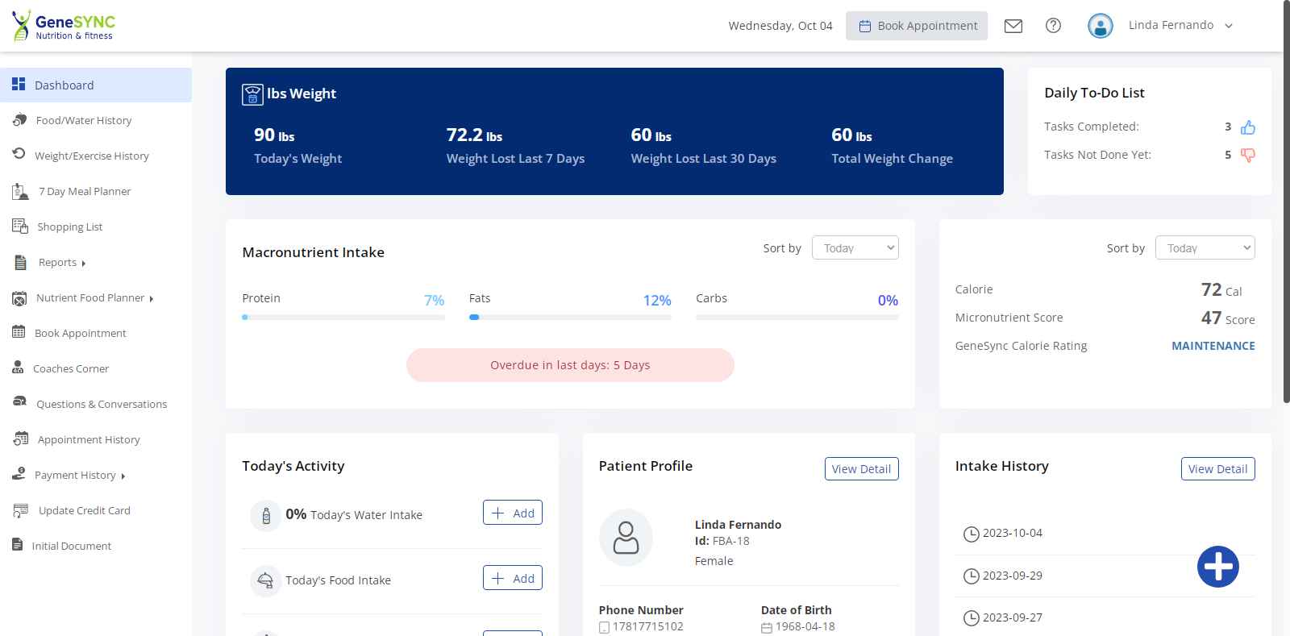Click the patient profile picture placeholder
Screen dimensions: 1290x636
(626, 538)
